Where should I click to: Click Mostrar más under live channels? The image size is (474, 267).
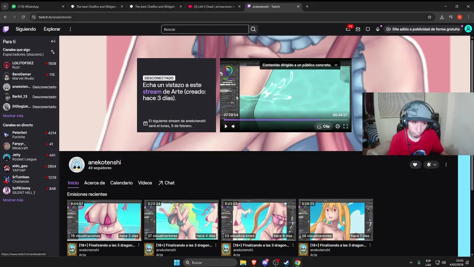tap(13, 200)
